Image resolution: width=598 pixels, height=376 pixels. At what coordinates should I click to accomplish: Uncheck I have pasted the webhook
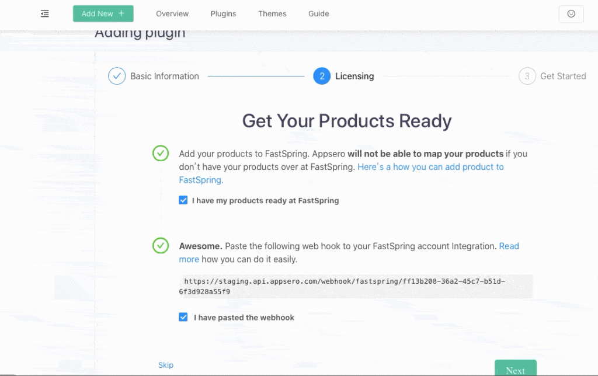(183, 317)
